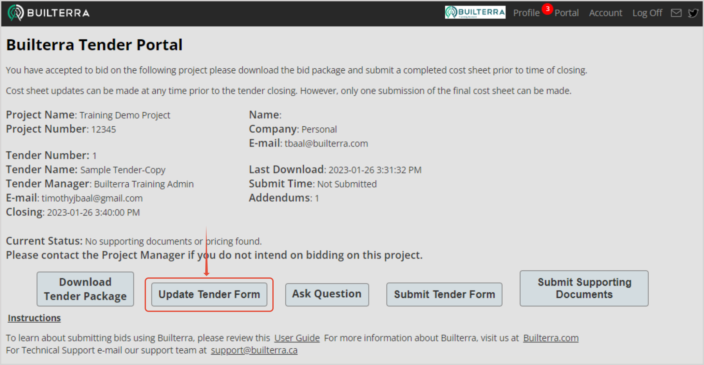
Task: Click the Builterra logo in header
Action: (48, 13)
